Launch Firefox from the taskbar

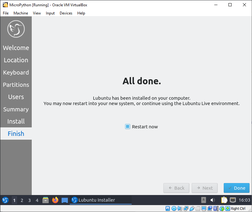pyautogui.click(x=55, y=200)
